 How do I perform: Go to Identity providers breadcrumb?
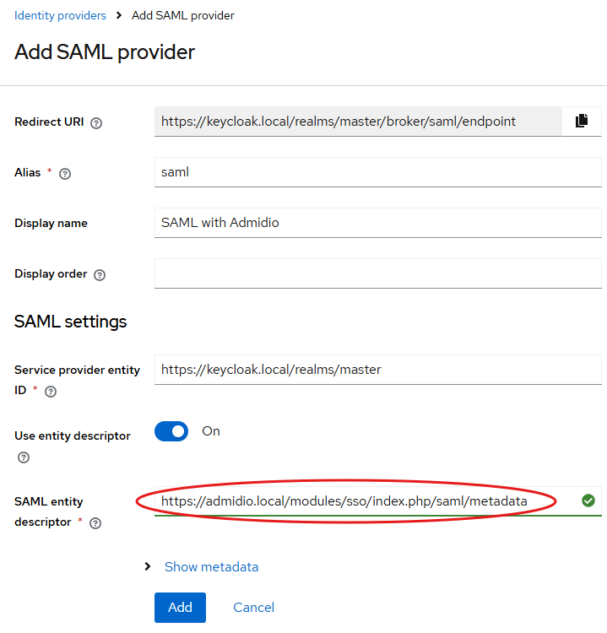[x=61, y=16]
